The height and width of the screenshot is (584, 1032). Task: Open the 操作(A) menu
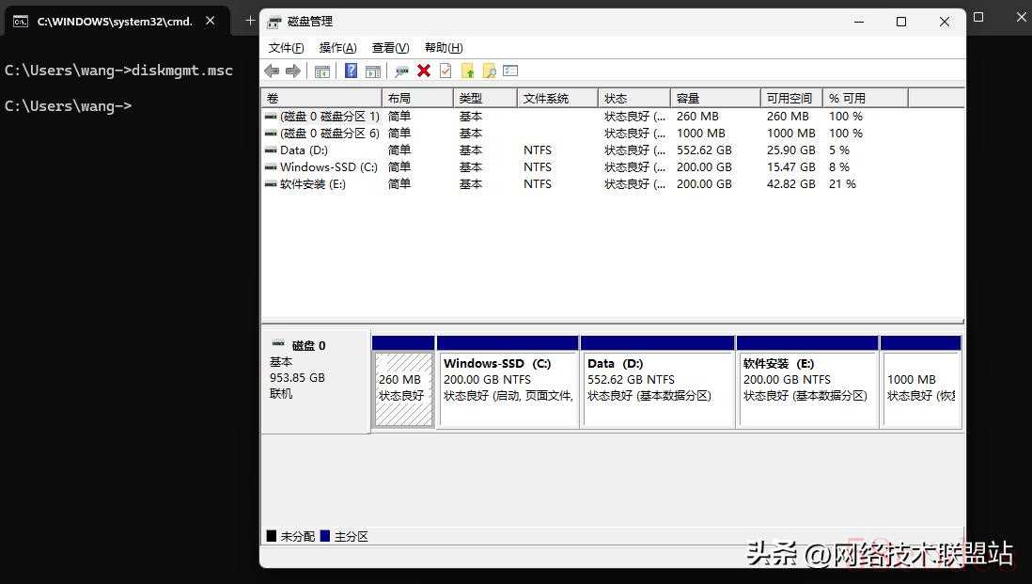(x=337, y=48)
